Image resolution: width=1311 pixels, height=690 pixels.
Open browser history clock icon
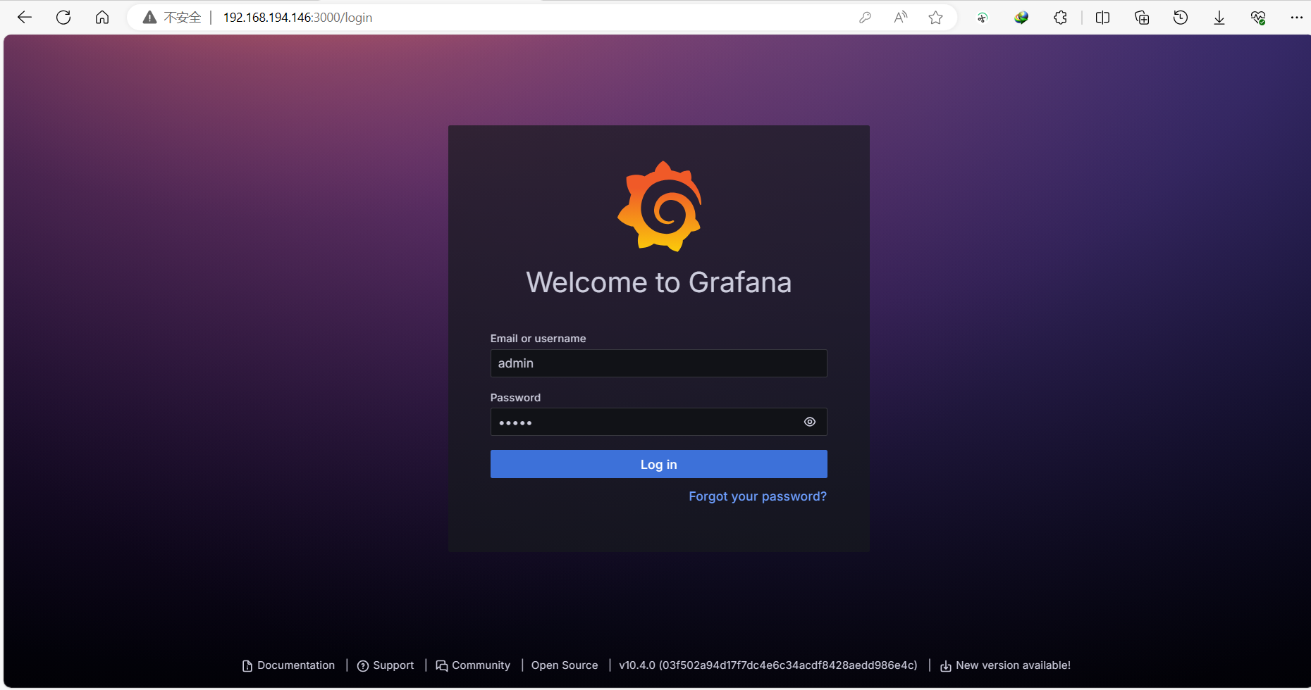pos(1181,18)
